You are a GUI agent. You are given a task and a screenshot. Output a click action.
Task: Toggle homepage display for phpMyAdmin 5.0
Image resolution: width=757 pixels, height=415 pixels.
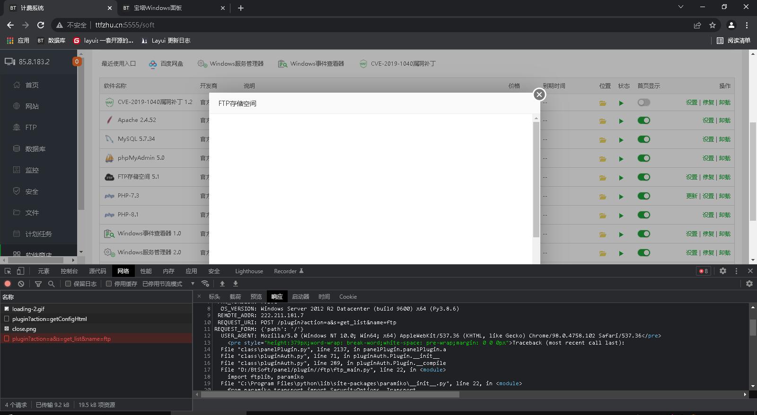pyautogui.click(x=643, y=158)
